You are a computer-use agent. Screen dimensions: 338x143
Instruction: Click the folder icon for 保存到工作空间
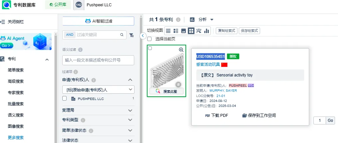244,116
